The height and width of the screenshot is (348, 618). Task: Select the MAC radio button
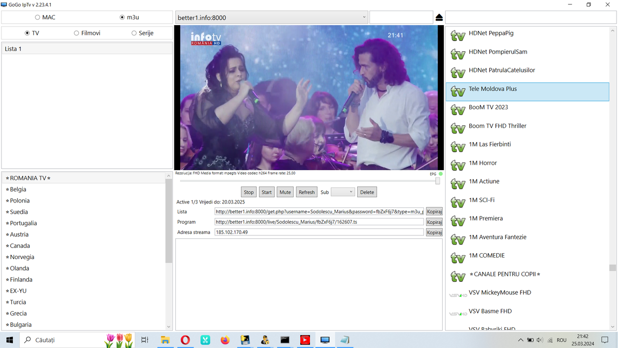[x=38, y=17]
